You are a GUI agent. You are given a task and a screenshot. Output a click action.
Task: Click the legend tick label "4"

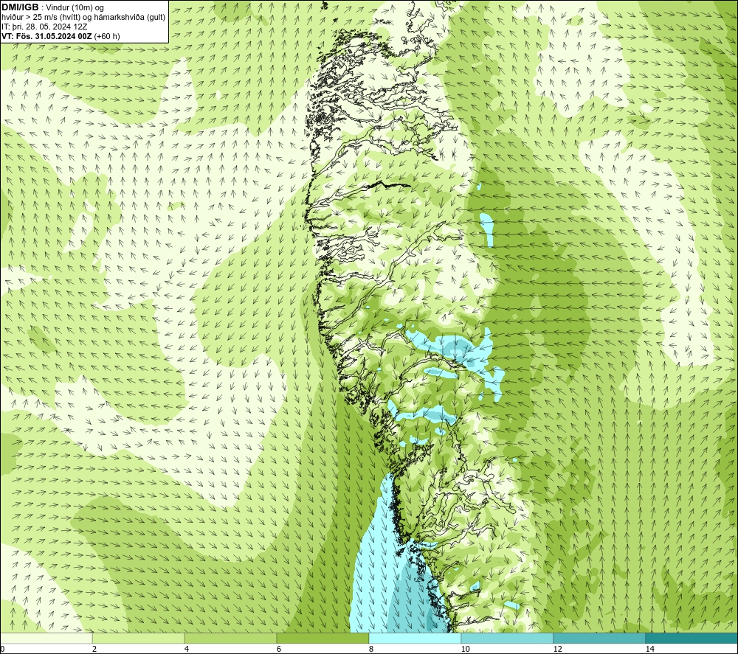click(x=187, y=649)
